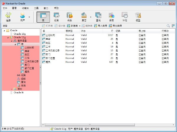Sort by 表上锁 column header
177x132 pixels.
click(149, 31)
